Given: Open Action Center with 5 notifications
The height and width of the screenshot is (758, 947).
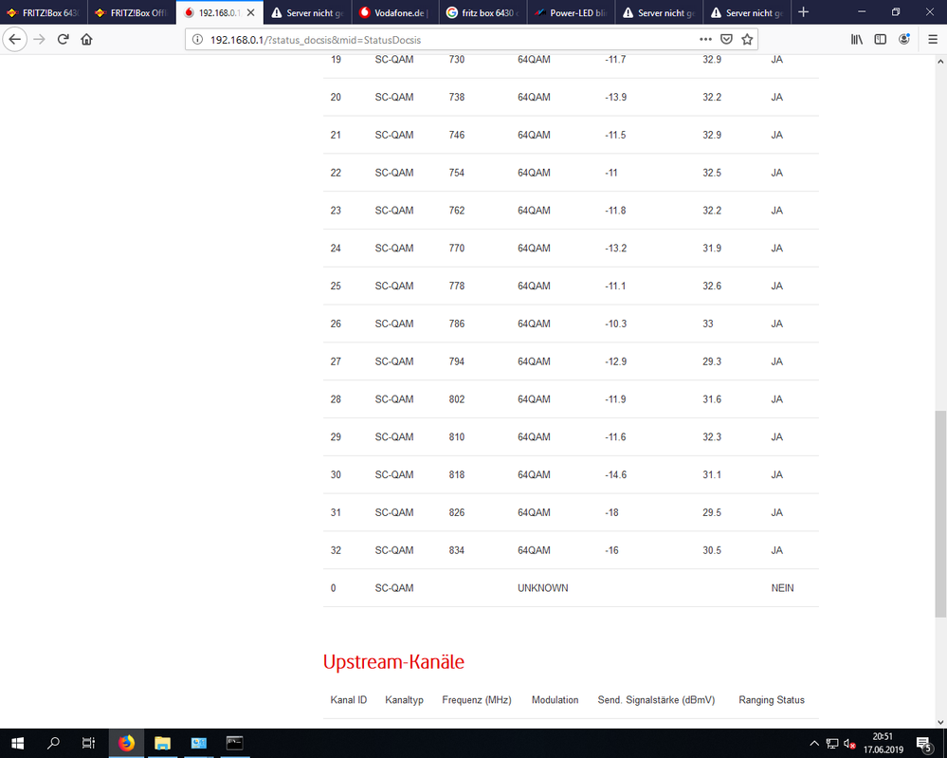Looking at the screenshot, I should pos(922,743).
